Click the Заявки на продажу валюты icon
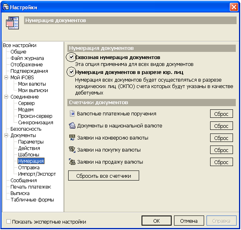 click(x=72, y=162)
